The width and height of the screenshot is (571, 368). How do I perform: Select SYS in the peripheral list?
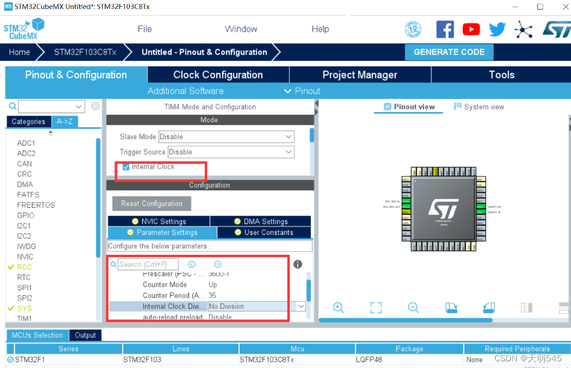point(24,308)
